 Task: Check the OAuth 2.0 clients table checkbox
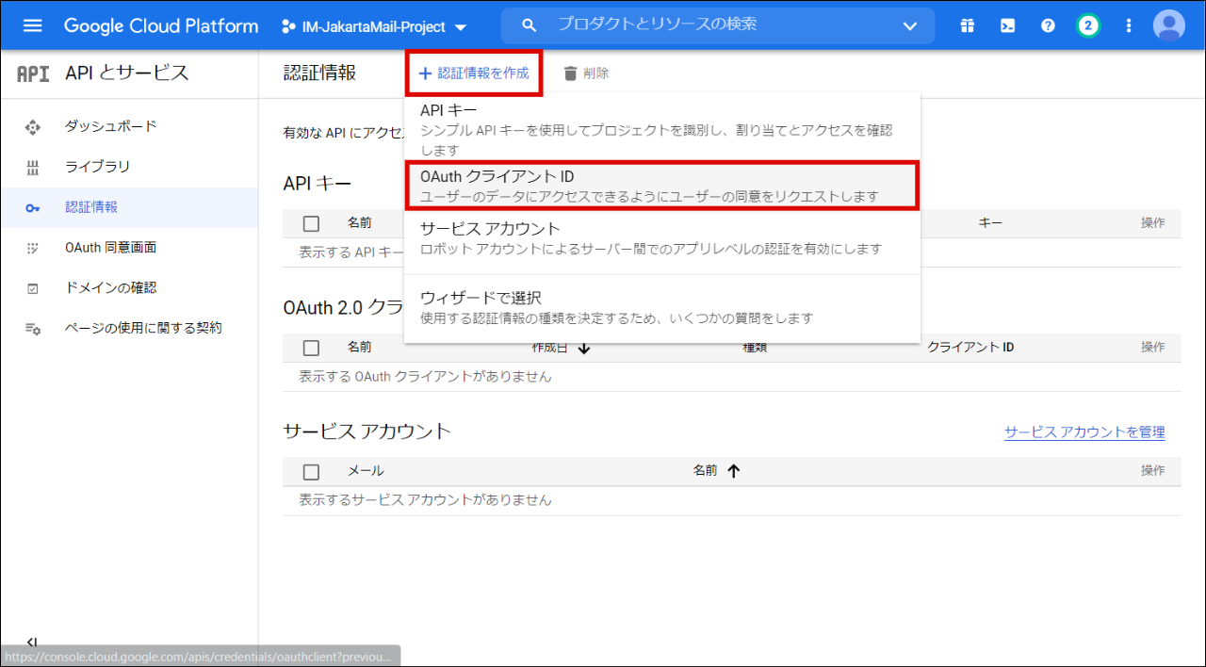point(312,348)
